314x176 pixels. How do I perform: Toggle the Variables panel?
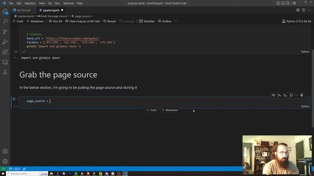[147, 21]
